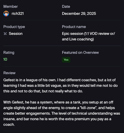
Task: Click the Product name label
Action: 74,27
